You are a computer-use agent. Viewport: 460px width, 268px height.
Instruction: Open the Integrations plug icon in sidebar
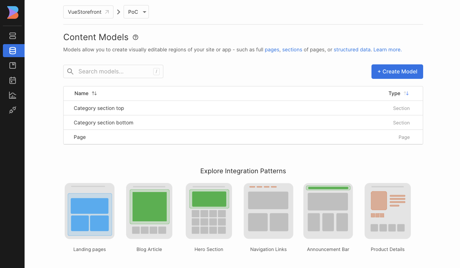click(13, 110)
